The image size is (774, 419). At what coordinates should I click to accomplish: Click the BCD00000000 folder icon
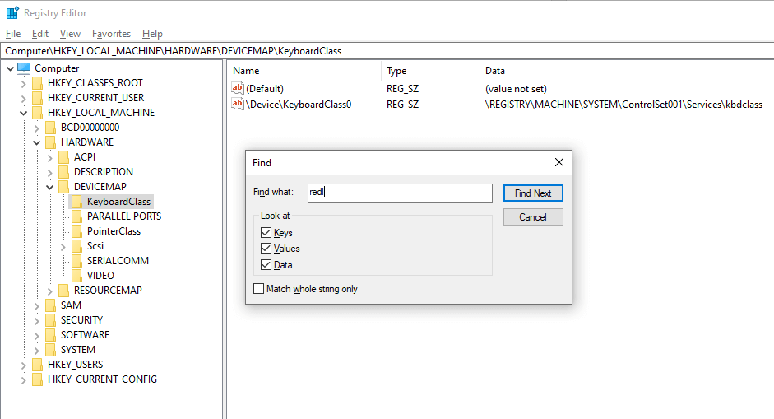click(50, 128)
